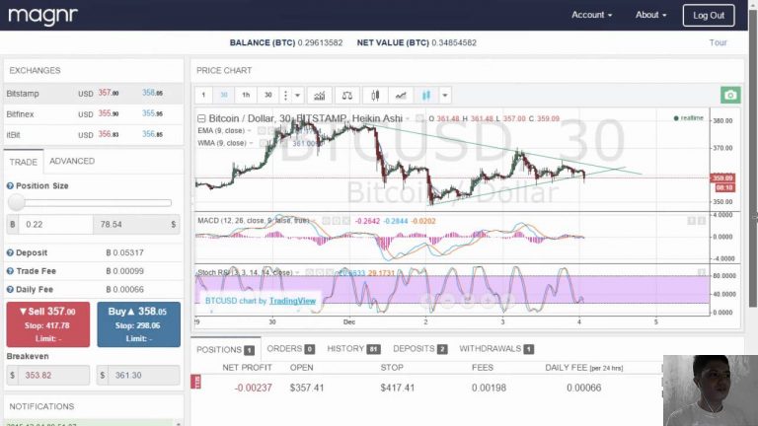758x426 pixels.
Task: Select the highlighted 30 minute interval
Action: click(x=224, y=95)
